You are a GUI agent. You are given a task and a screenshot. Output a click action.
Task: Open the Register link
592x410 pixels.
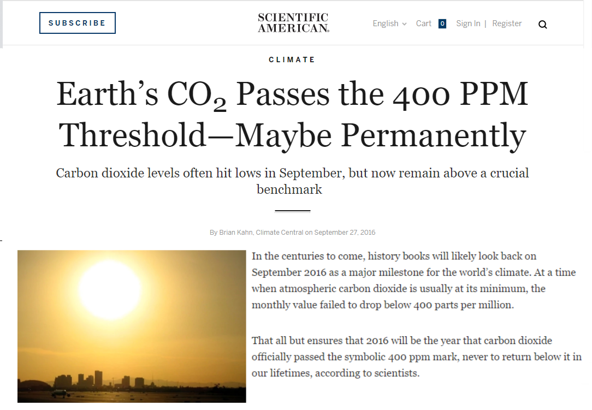pos(507,23)
